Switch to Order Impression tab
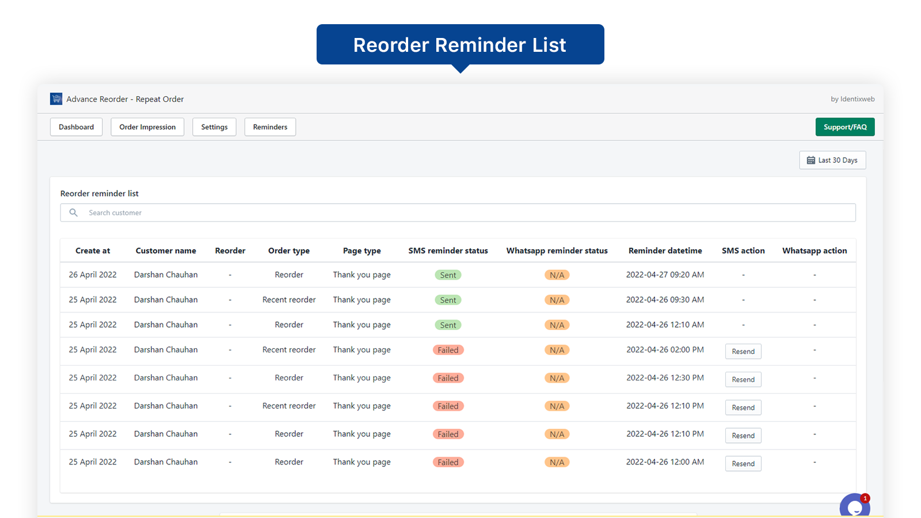The width and height of the screenshot is (921, 518). point(147,127)
